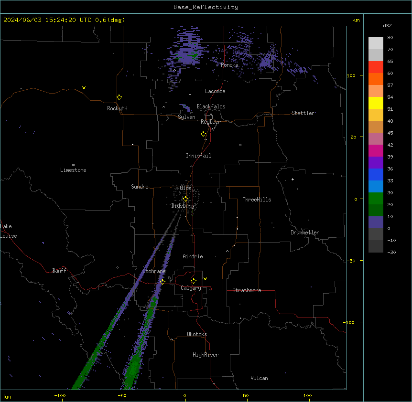Click the yellow diamond marker above Calgary

[x=194, y=281]
